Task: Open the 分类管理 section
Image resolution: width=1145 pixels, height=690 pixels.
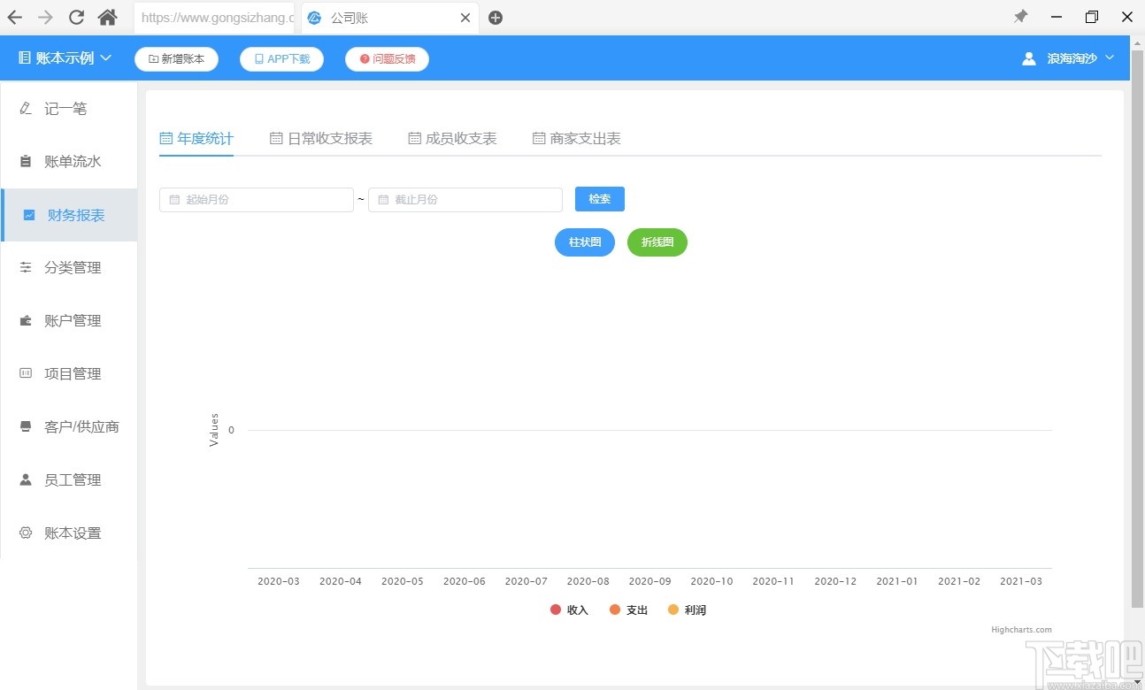Action: tap(73, 267)
